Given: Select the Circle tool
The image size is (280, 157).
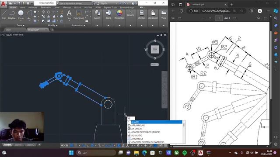Looking at the screenshot, I should [21, 14].
